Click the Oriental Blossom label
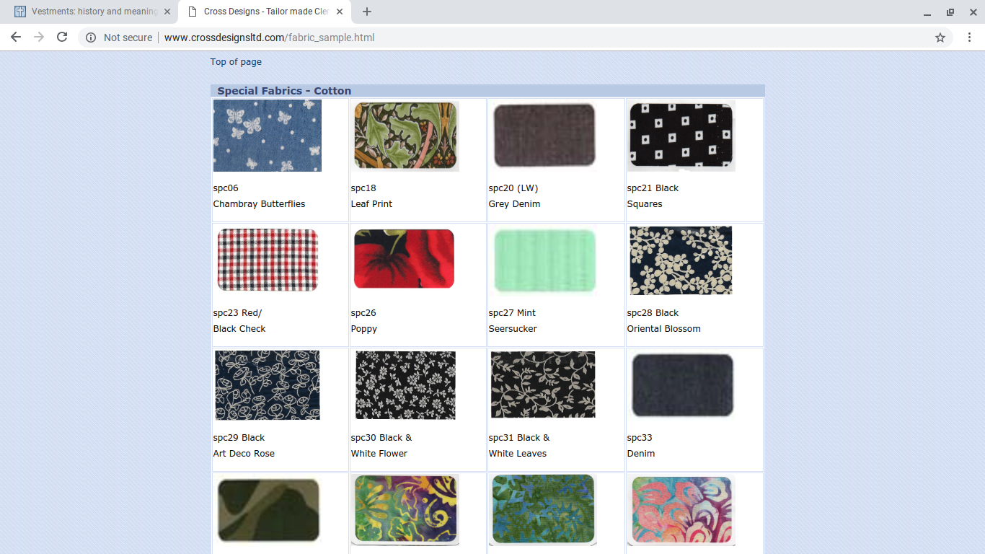Image resolution: width=985 pixels, height=554 pixels. (x=663, y=329)
